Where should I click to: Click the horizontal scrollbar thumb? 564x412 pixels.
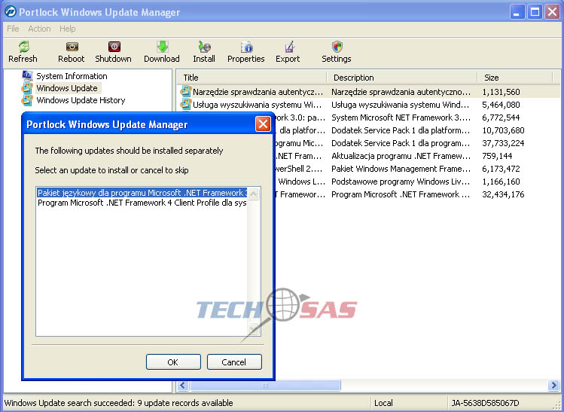point(265,386)
